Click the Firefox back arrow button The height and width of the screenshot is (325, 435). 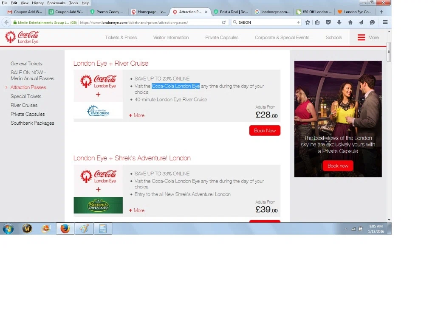(x=6, y=22)
